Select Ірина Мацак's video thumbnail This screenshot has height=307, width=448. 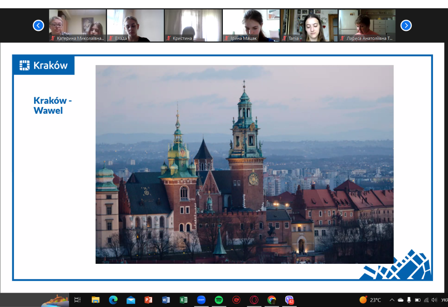coord(251,25)
